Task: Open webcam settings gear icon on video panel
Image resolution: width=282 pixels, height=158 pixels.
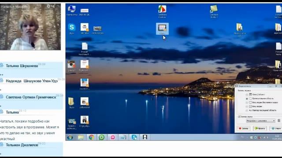Action: tap(48, 6)
